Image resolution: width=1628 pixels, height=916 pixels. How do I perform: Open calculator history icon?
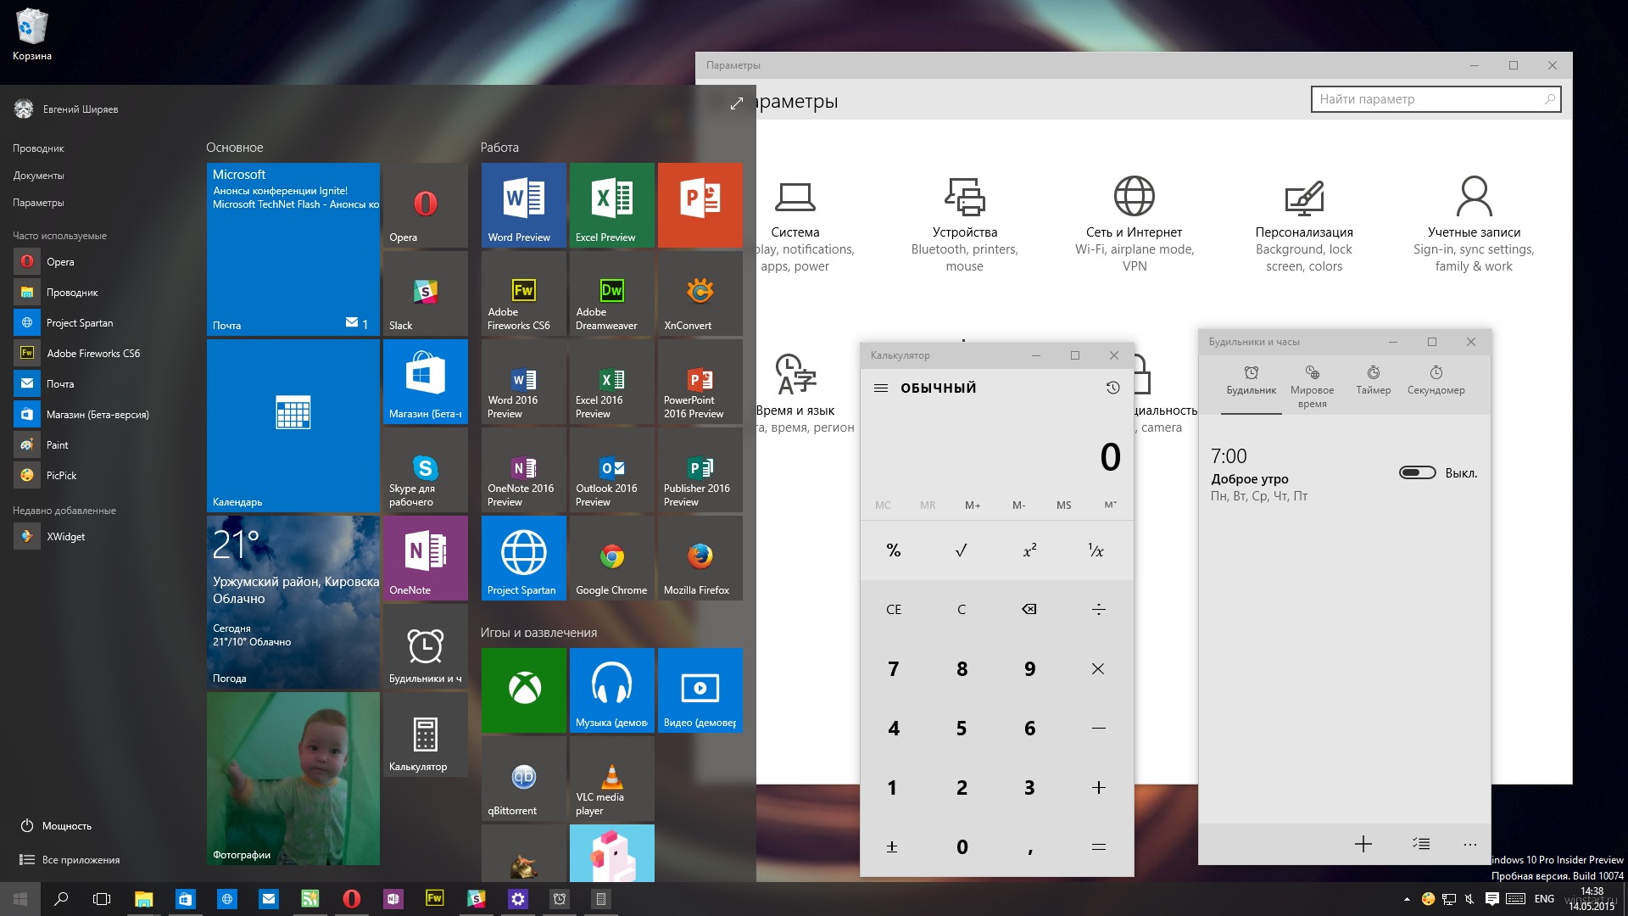click(1112, 388)
